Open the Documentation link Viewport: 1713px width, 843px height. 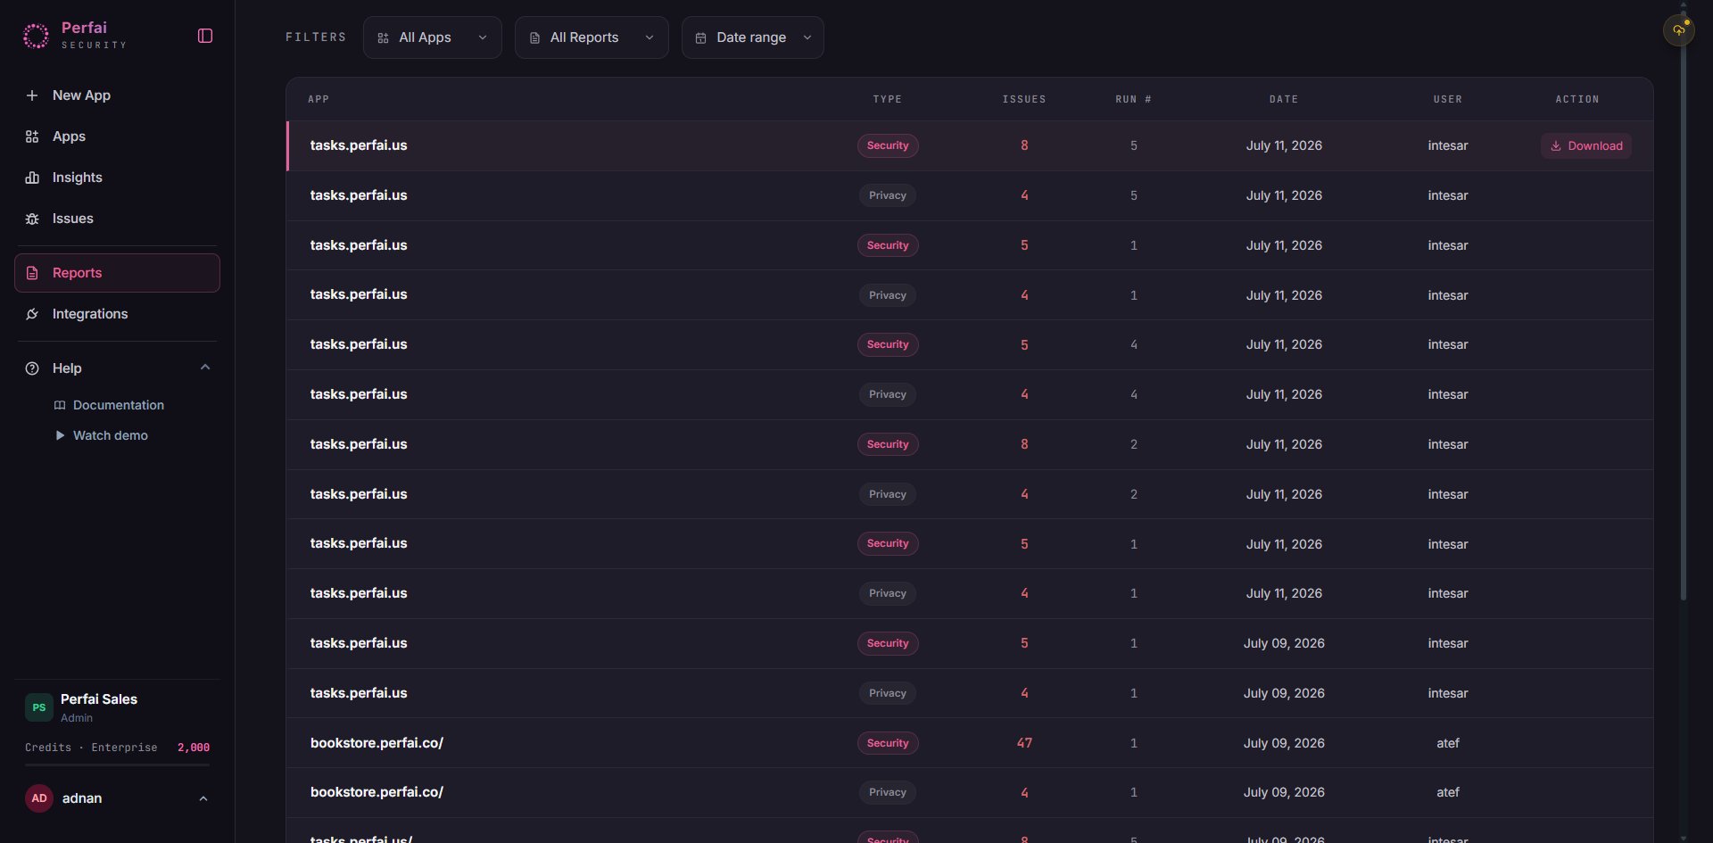tap(119, 405)
